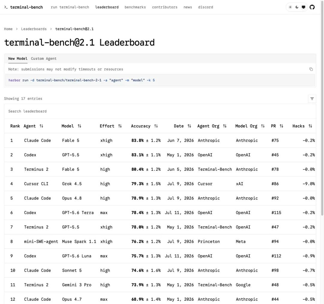Open PR #92 link

pyautogui.click(x=275, y=198)
